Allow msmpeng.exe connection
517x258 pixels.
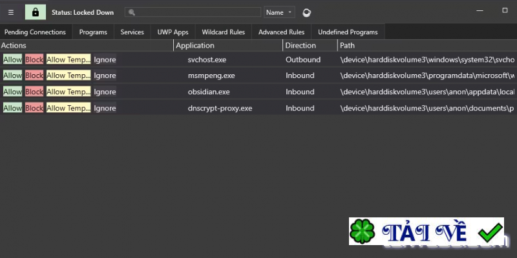coord(12,75)
